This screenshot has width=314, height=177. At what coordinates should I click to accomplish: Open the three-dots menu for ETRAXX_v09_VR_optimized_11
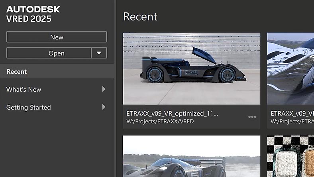pyautogui.click(x=252, y=117)
